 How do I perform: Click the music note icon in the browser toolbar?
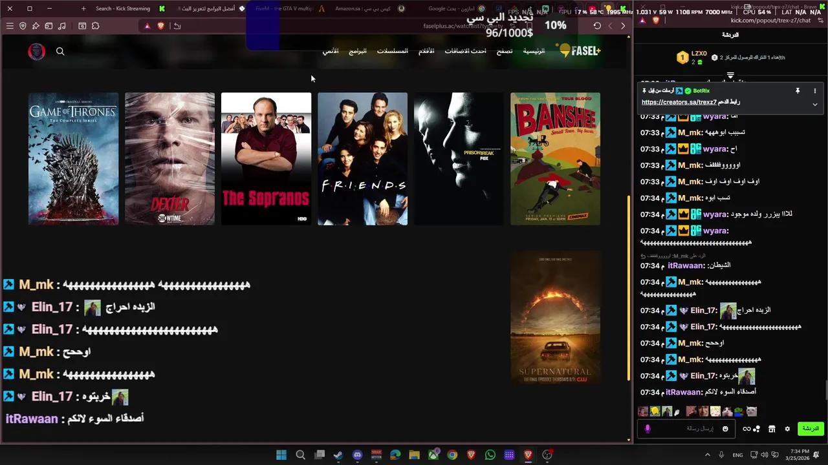pos(61,26)
